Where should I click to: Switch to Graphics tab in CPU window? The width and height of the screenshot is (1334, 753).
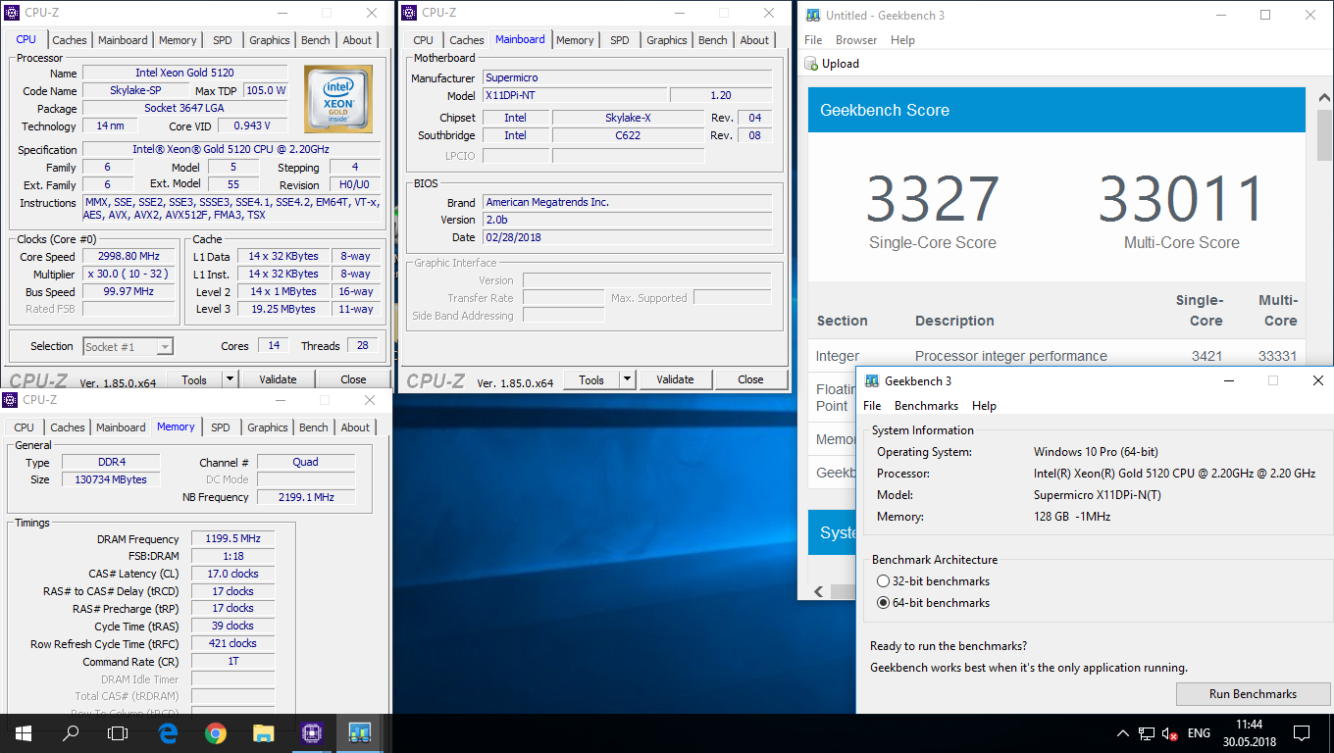270,40
